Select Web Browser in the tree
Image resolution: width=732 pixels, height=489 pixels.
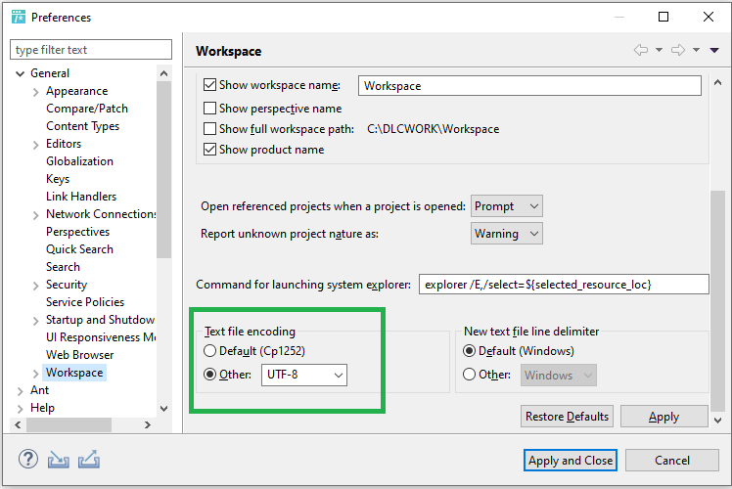(79, 355)
